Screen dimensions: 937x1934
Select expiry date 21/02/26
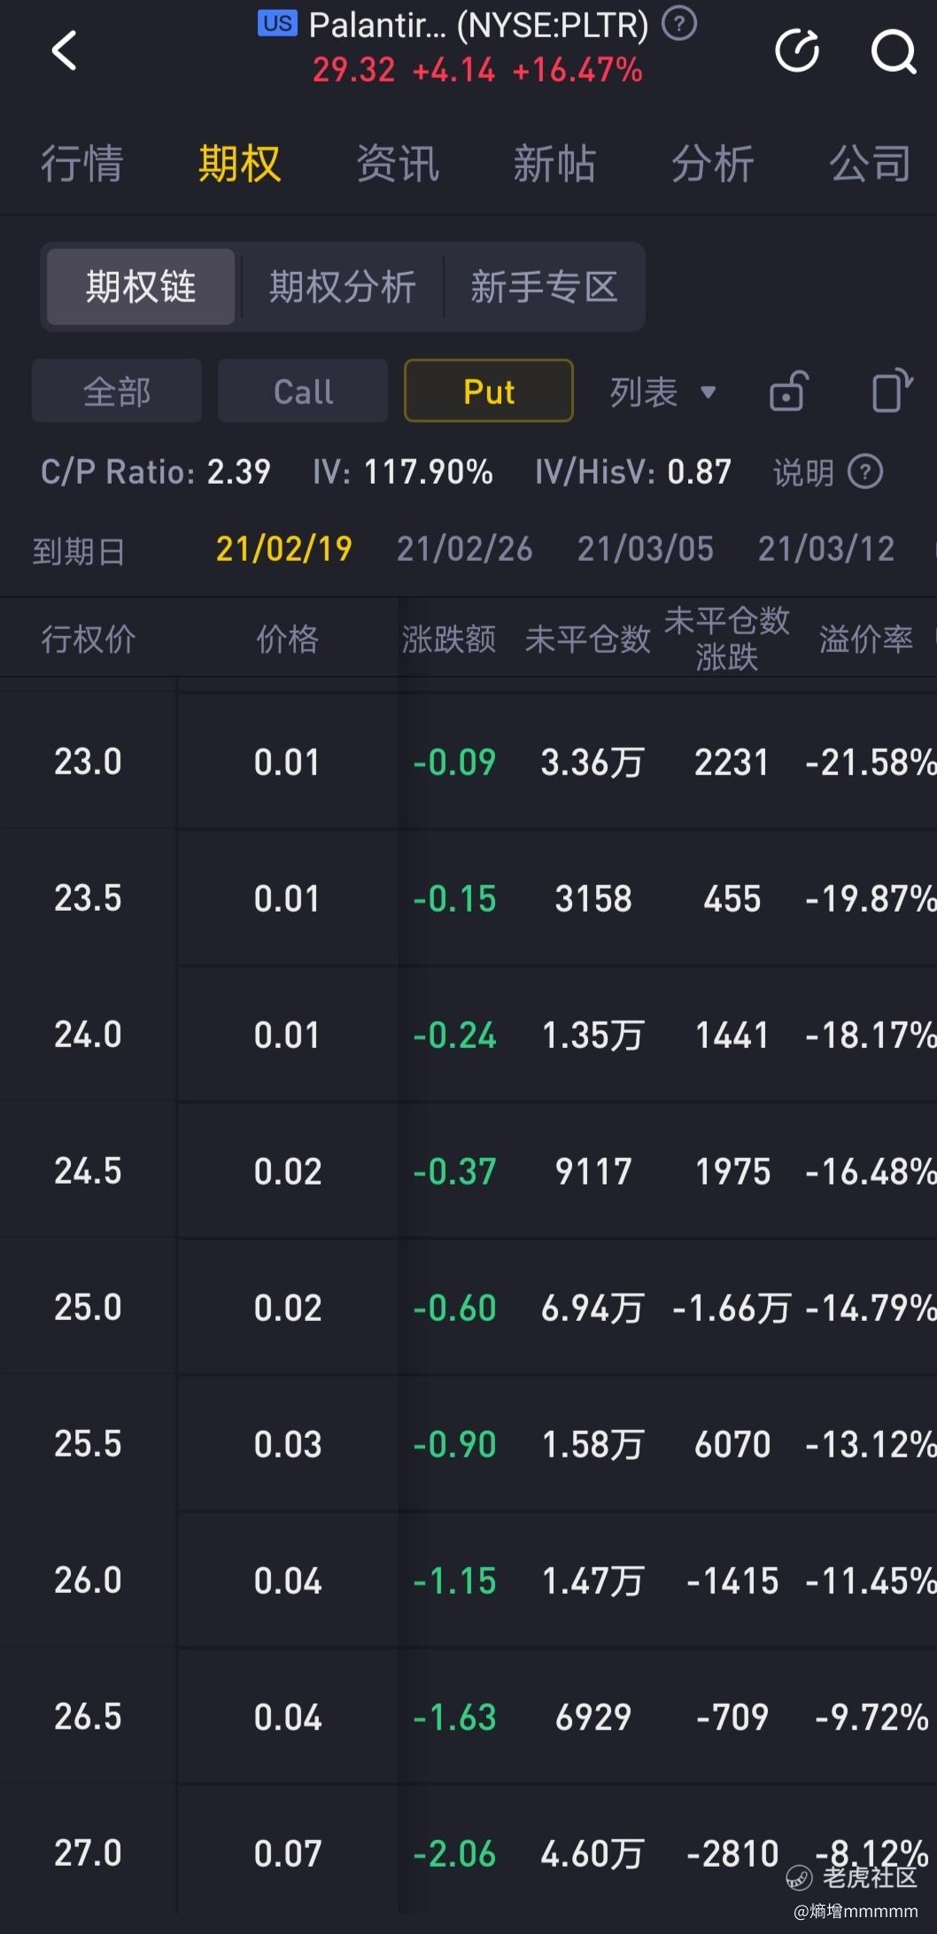pos(464,549)
